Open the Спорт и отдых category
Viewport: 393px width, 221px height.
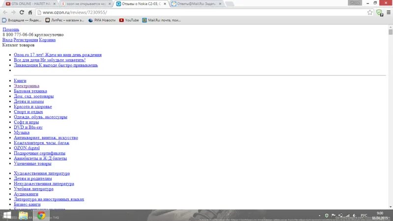[x=28, y=112]
